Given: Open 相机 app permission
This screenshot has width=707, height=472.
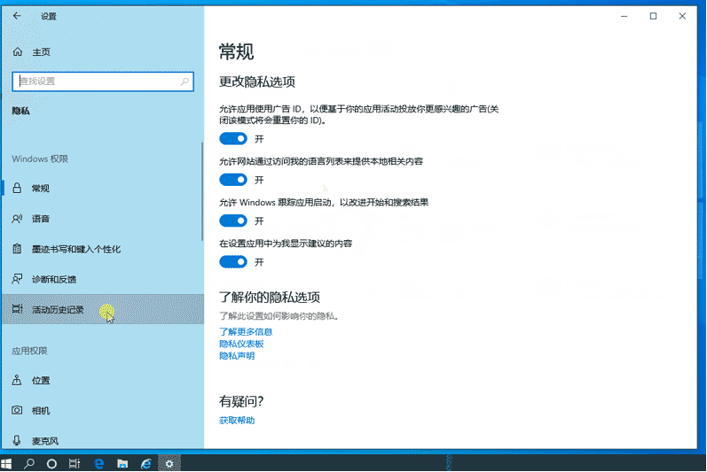Looking at the screenshot, I should [x=103, y=410].
